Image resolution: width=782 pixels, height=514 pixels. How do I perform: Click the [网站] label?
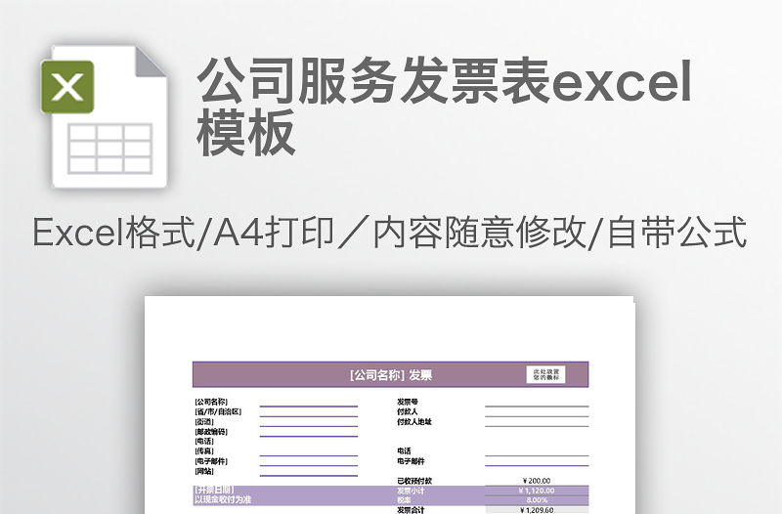tap(204, 471)
